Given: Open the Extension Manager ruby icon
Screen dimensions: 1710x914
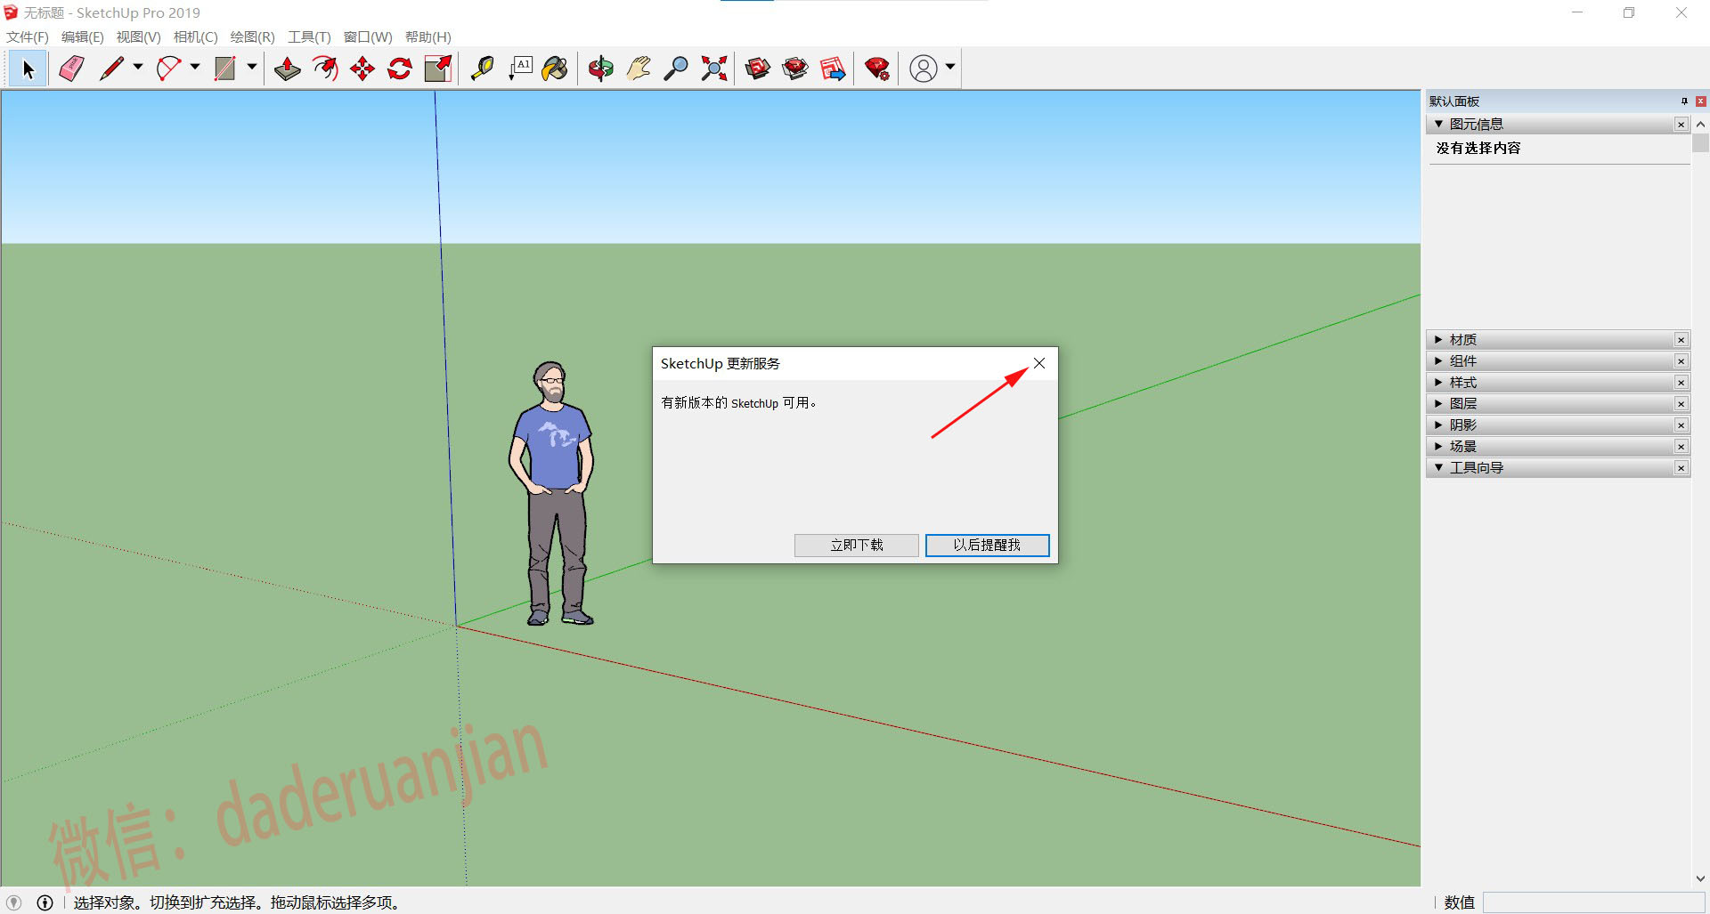Looking at the screenshot, I should [x=877, y=69].
